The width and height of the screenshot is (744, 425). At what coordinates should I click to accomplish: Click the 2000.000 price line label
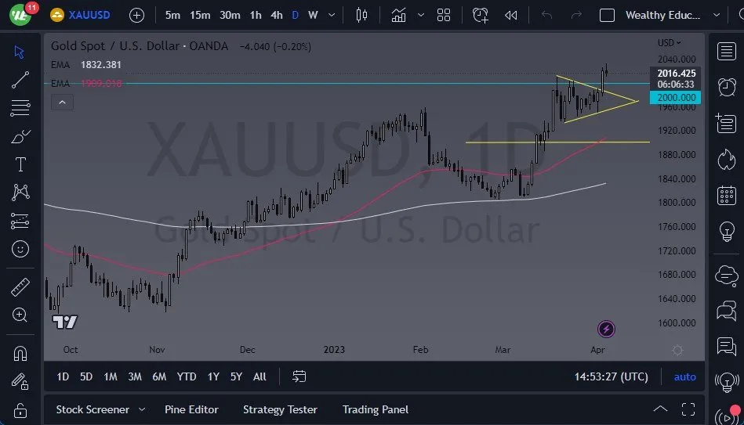click(675, 98)
